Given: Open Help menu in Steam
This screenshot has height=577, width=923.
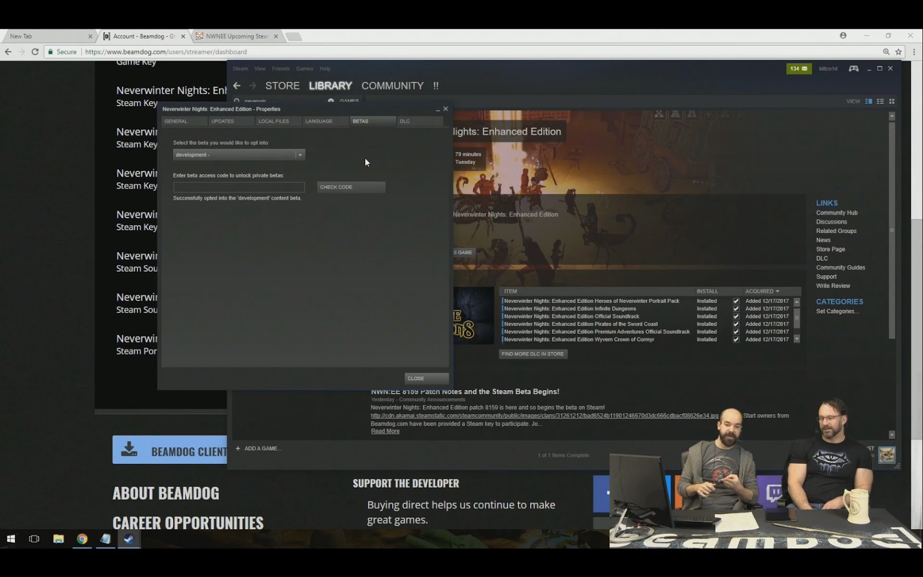Looking at the screenshot, I should (325, 69).
